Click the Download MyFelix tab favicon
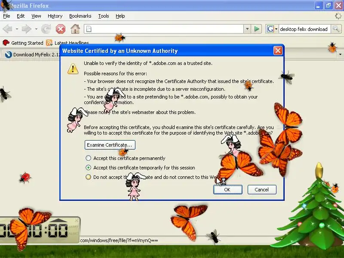This screenshot has width=344, height=258. (8, 55)
